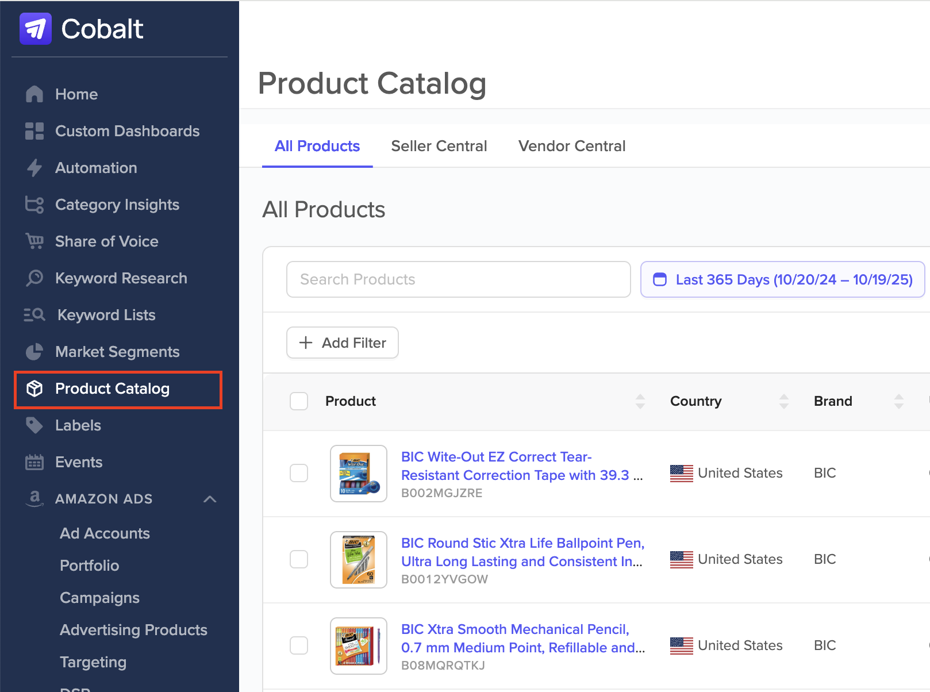The image size is (930, 692).
Task: Click the Home house icon
Action: [x=34, y=94]
